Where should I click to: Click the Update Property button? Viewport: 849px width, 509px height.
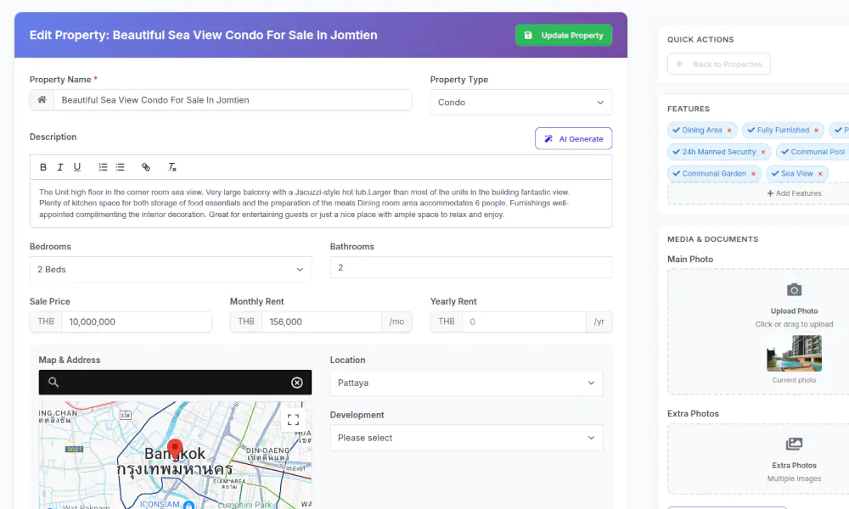563,36
